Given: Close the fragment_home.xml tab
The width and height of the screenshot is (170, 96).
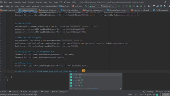Looking at the screenshot, I should pyautogui.click(x=58, y=10).
